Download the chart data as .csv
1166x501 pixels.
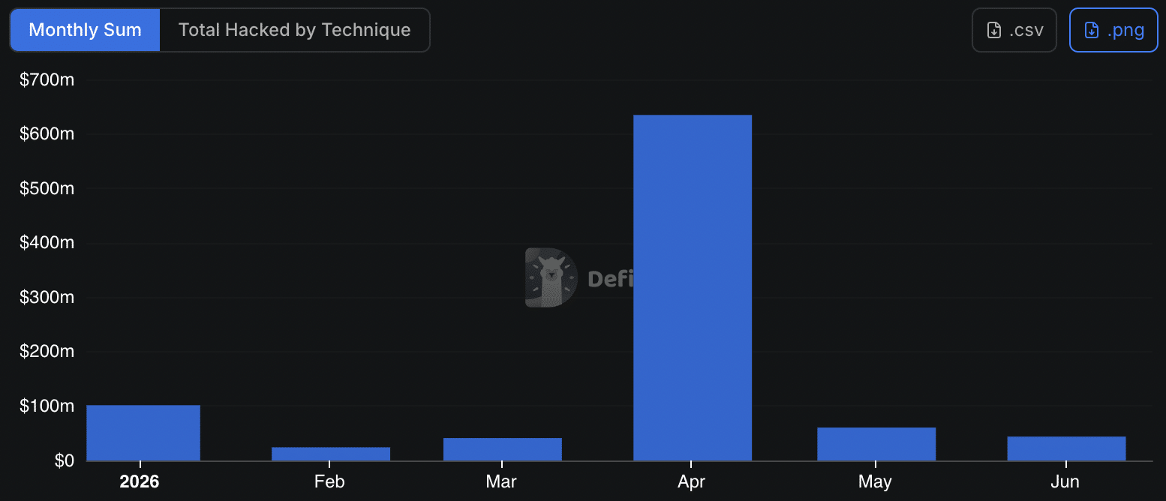(x=1014, y=30)
